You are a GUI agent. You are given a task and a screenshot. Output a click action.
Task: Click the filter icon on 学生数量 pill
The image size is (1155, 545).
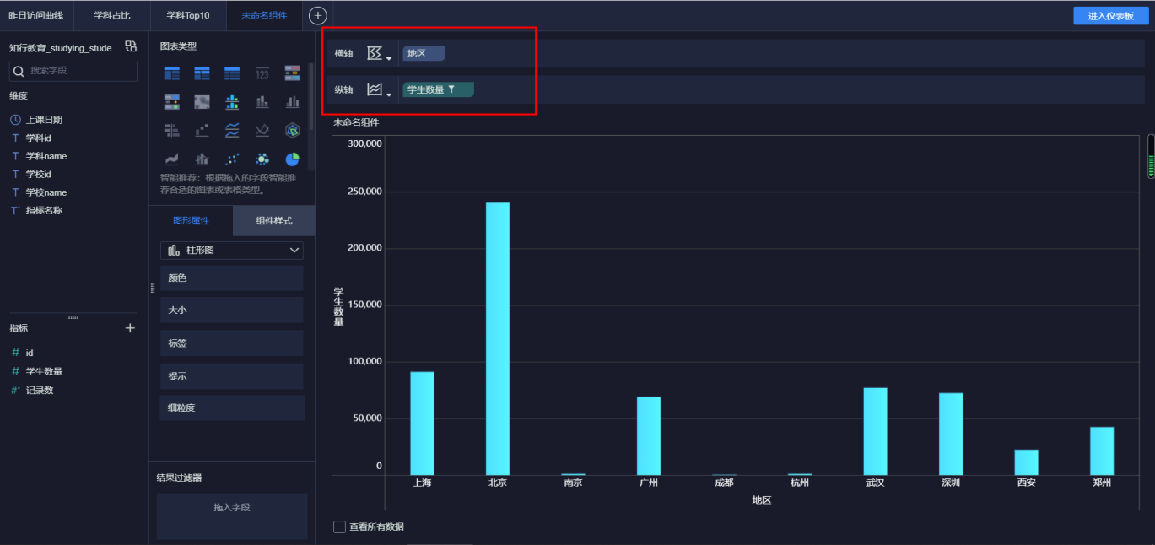(x=451, y=89)
